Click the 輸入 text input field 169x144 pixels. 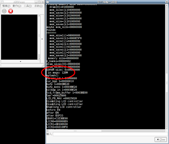click(110, 134)
